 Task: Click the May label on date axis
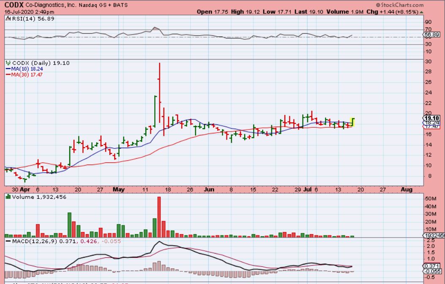[x=119, y=189]
